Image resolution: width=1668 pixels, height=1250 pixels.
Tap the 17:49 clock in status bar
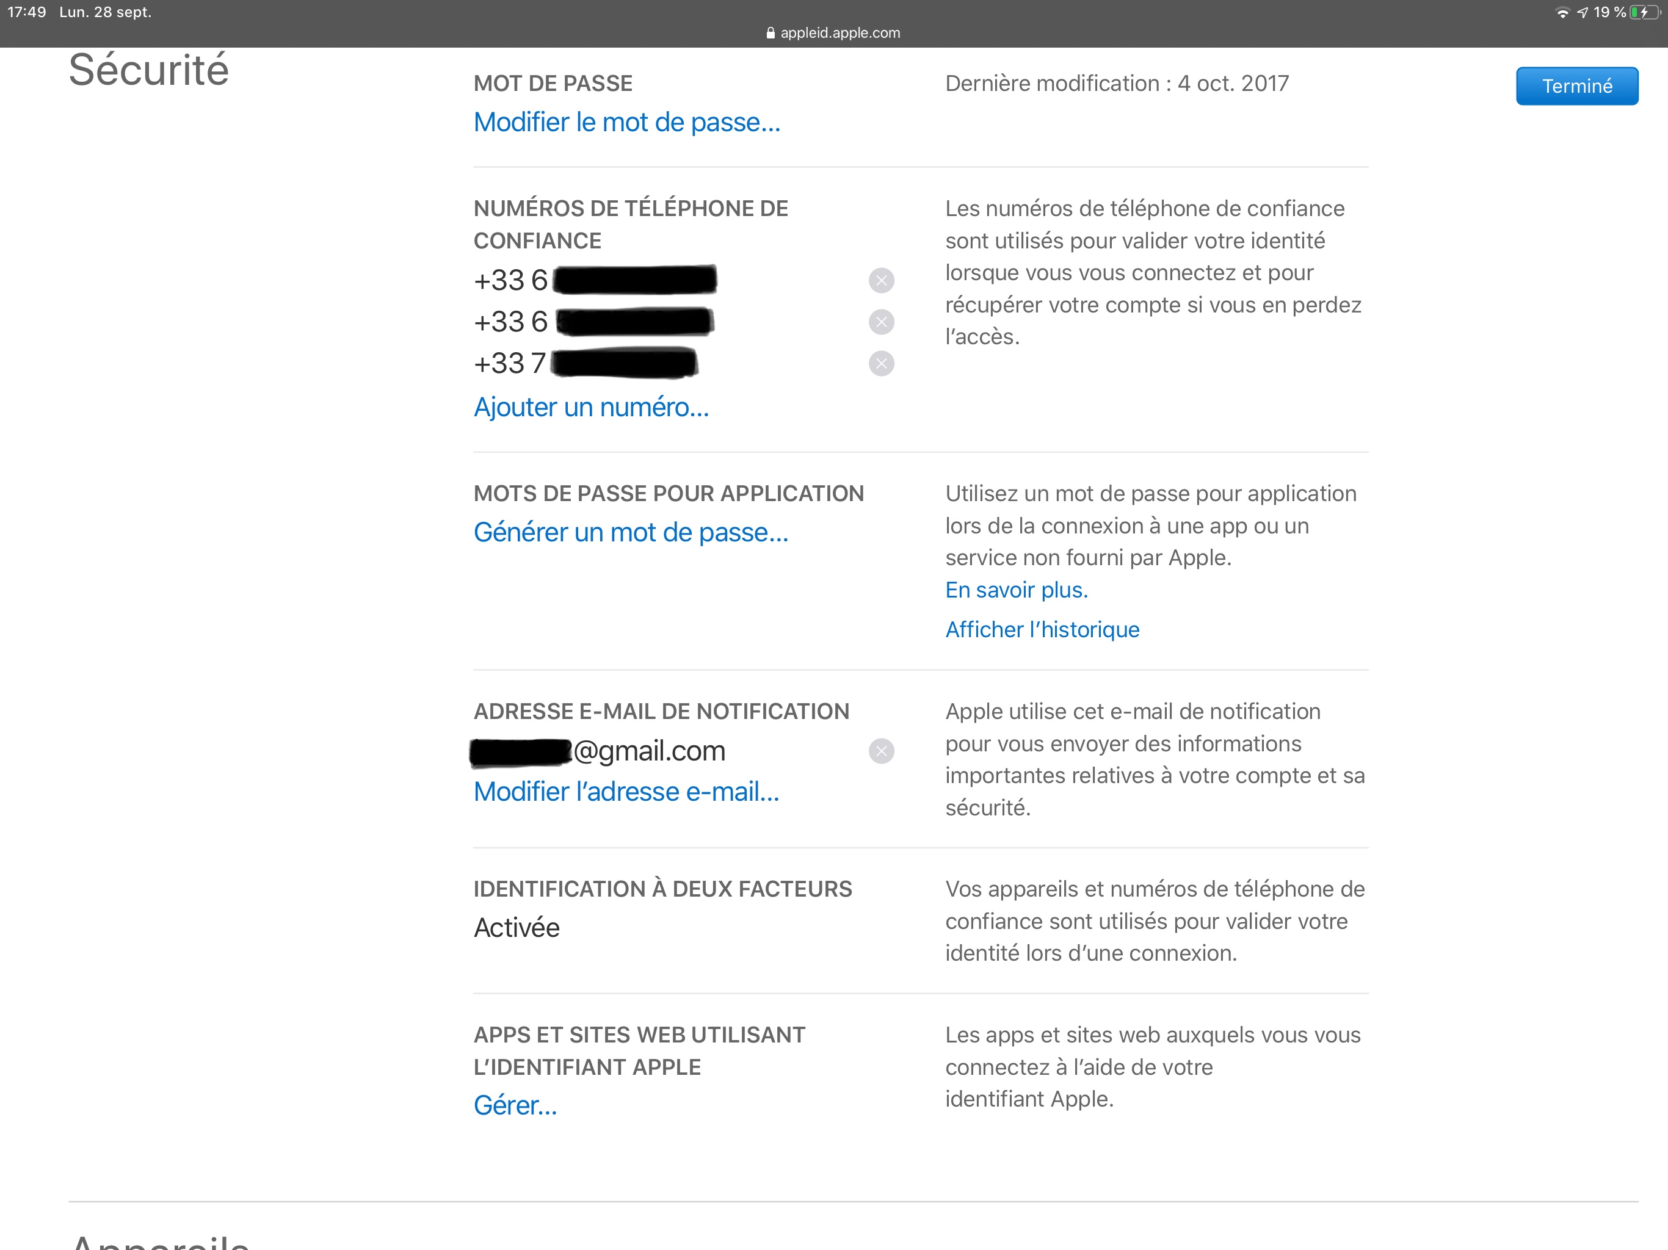point(27,12)
